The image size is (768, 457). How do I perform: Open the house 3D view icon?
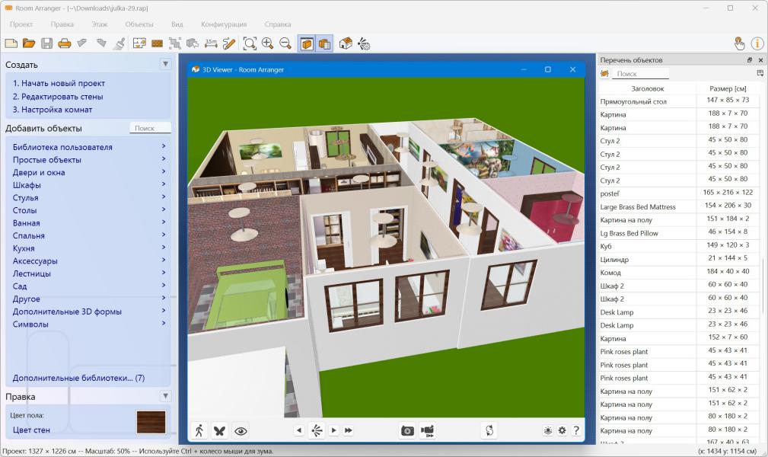point(346,43)
